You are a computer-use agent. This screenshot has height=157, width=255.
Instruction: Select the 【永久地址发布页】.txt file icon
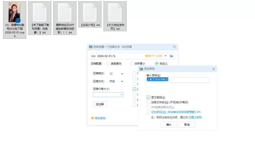115,12
